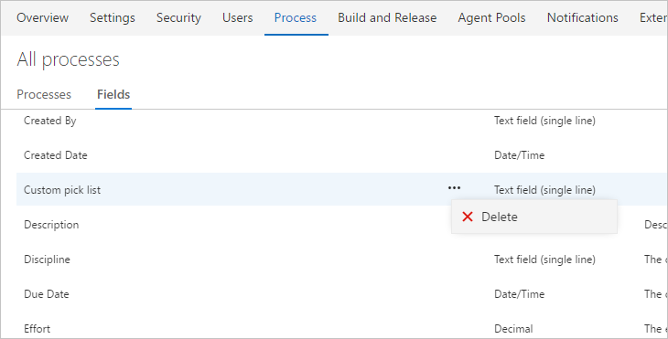Go to the Settings tab
The width and height of the screenshot is (668, 339).
click(113, 18)
